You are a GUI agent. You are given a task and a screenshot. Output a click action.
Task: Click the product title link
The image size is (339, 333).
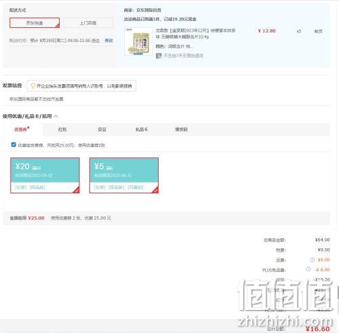click(x=195, y=33)
